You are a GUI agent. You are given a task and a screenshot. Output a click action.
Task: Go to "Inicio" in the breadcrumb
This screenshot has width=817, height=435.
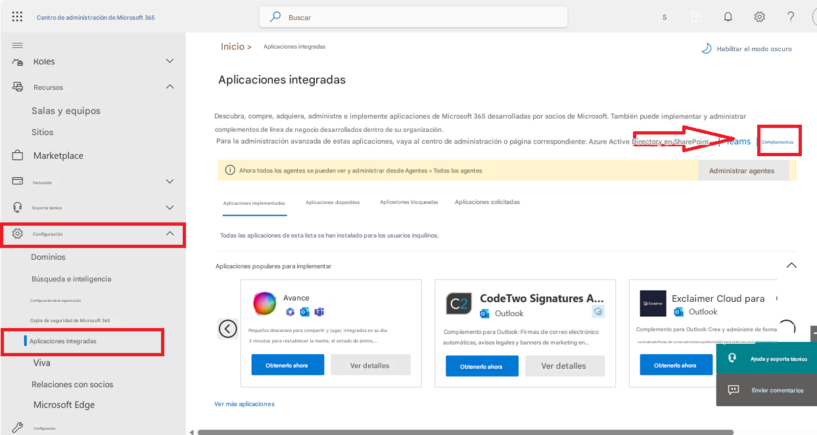tap(233, 47)
